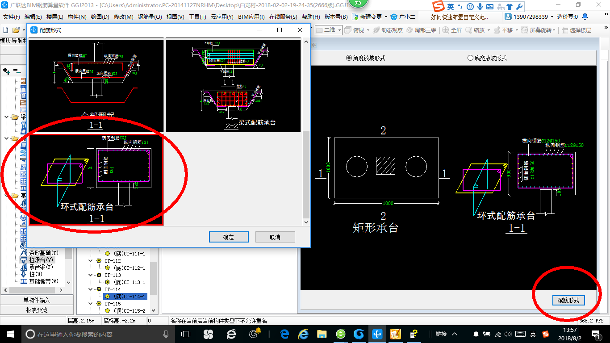The image size is (610, 343).
Task: Click the File Explorer folder icon on taskbar
Action: pos(322,334)
